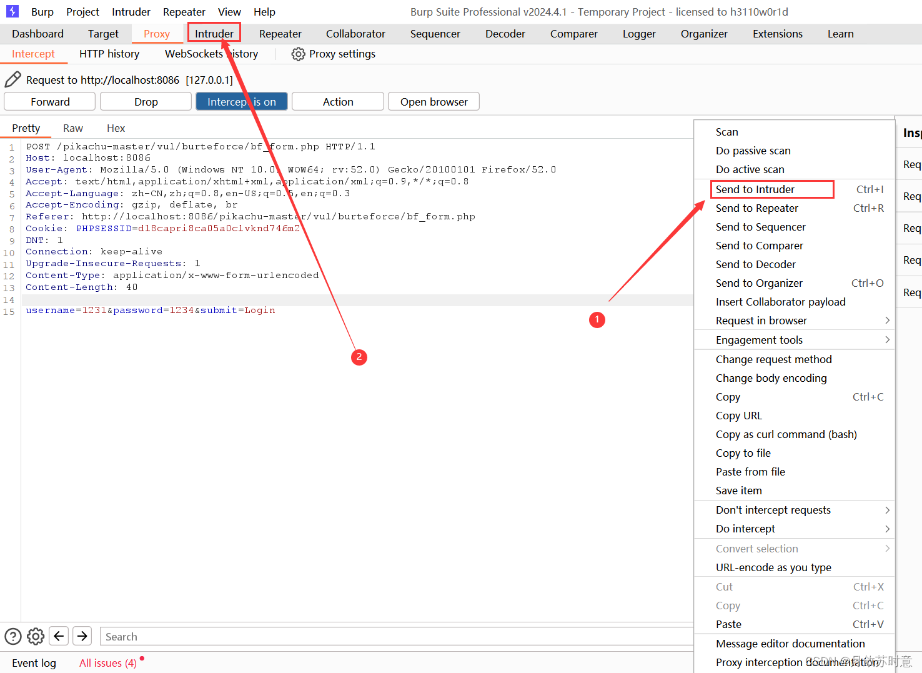Screen dimensions: 922x673
Task: Expand Convert selection submenu arrow
Action: [x=888, y=549]
